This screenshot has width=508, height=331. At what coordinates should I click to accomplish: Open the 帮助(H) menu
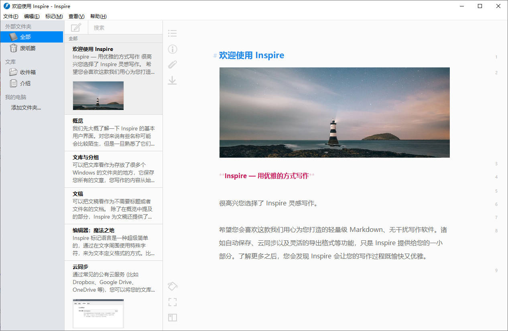pyautogui.click(x=98, y=16)
